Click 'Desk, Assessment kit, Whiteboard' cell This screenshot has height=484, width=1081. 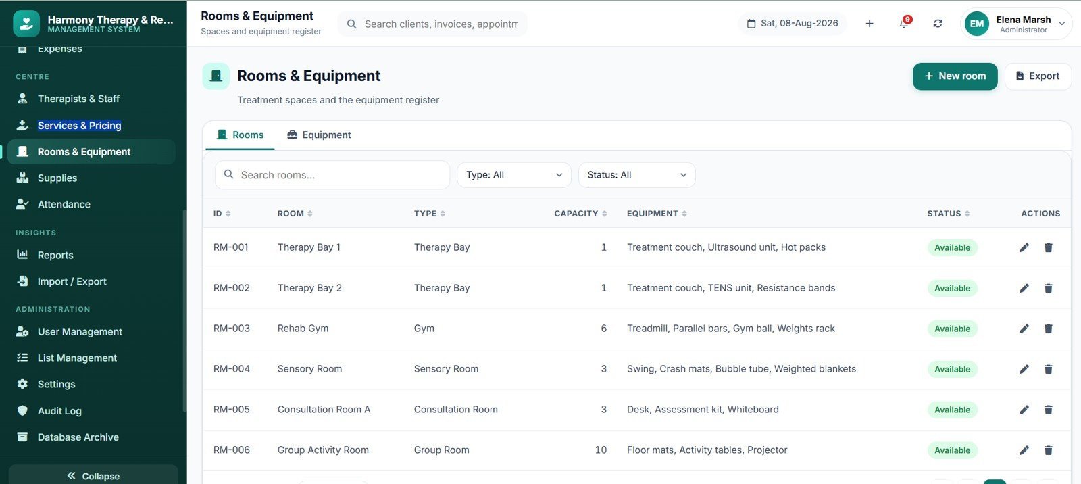pyautogui.click(x=703, y=410)
